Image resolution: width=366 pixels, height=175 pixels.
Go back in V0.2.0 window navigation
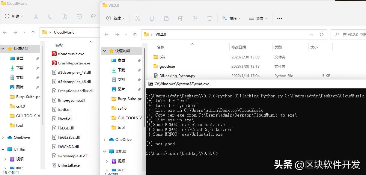coord(106,34)
